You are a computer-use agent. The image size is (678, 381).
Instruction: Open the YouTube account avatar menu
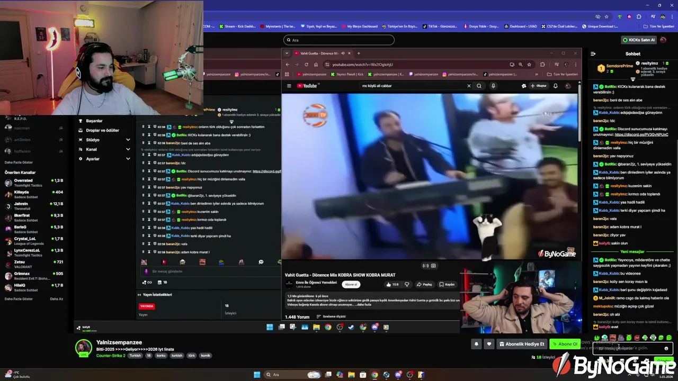(x=568, y=86)
